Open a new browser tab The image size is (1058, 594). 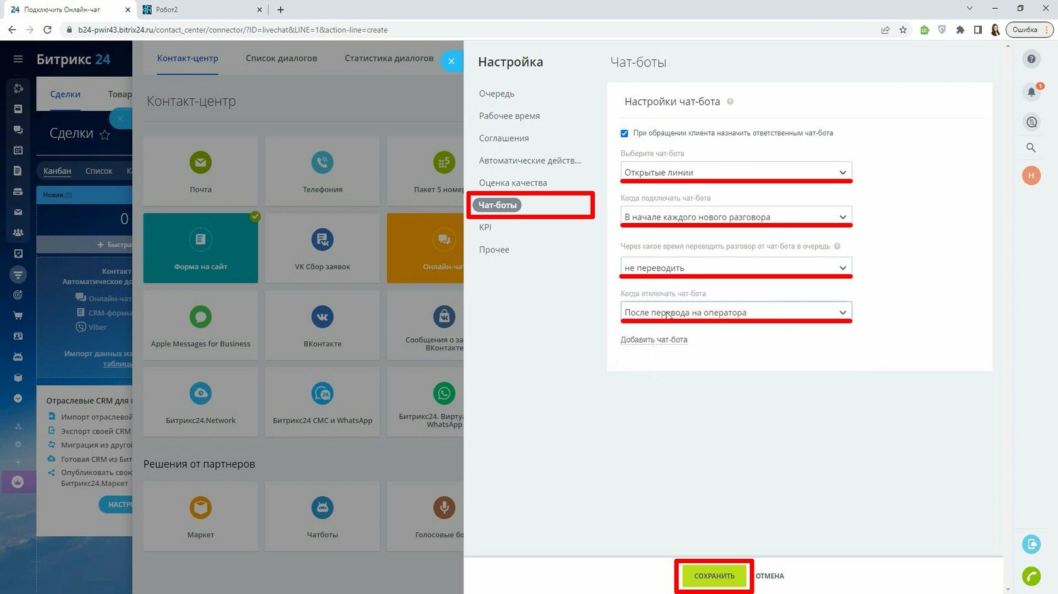(x=280, y=9)
